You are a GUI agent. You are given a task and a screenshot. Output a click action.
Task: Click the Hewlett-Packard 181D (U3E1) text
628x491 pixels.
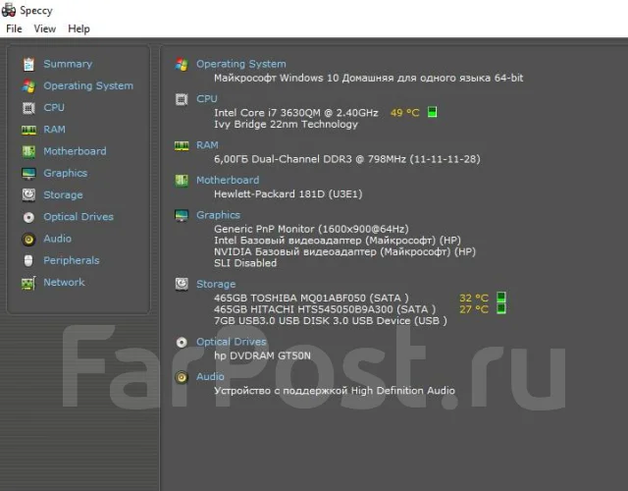point(288,194)
